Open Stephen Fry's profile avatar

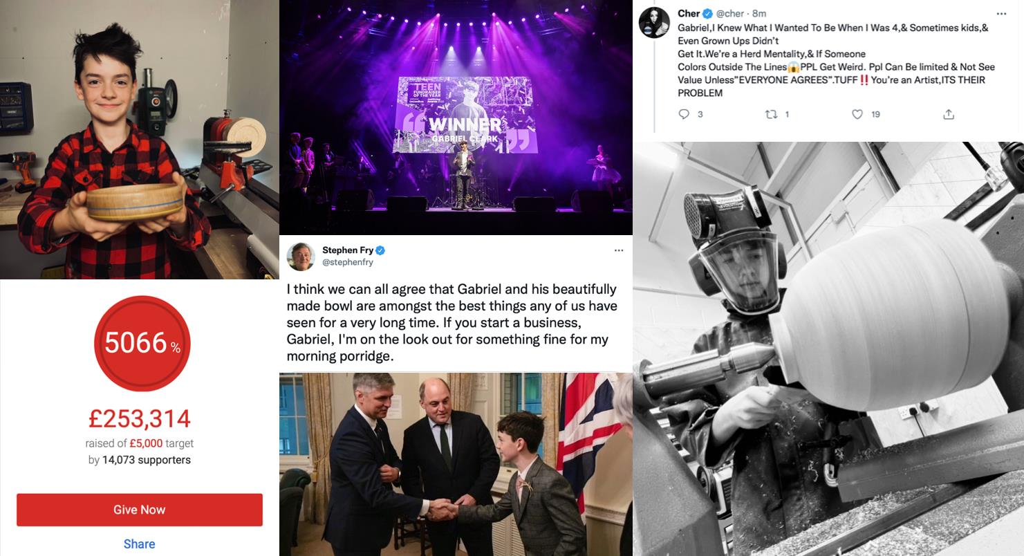[x=301, y=257]
